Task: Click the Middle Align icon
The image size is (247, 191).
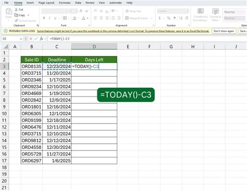Action: (101, 11)
